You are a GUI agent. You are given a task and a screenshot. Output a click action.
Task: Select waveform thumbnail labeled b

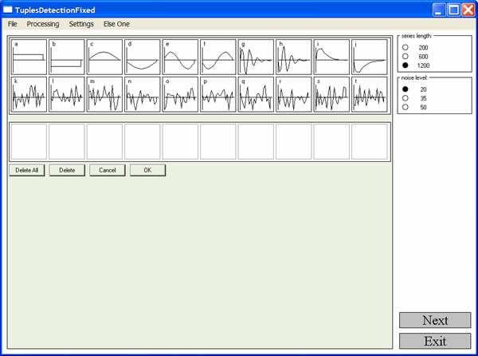click(67, 57)
